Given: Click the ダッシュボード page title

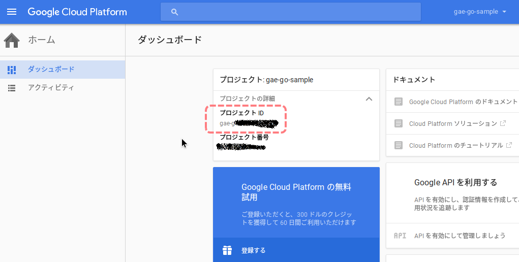Looking at the screenshot, I should click(x=169, y=40).
